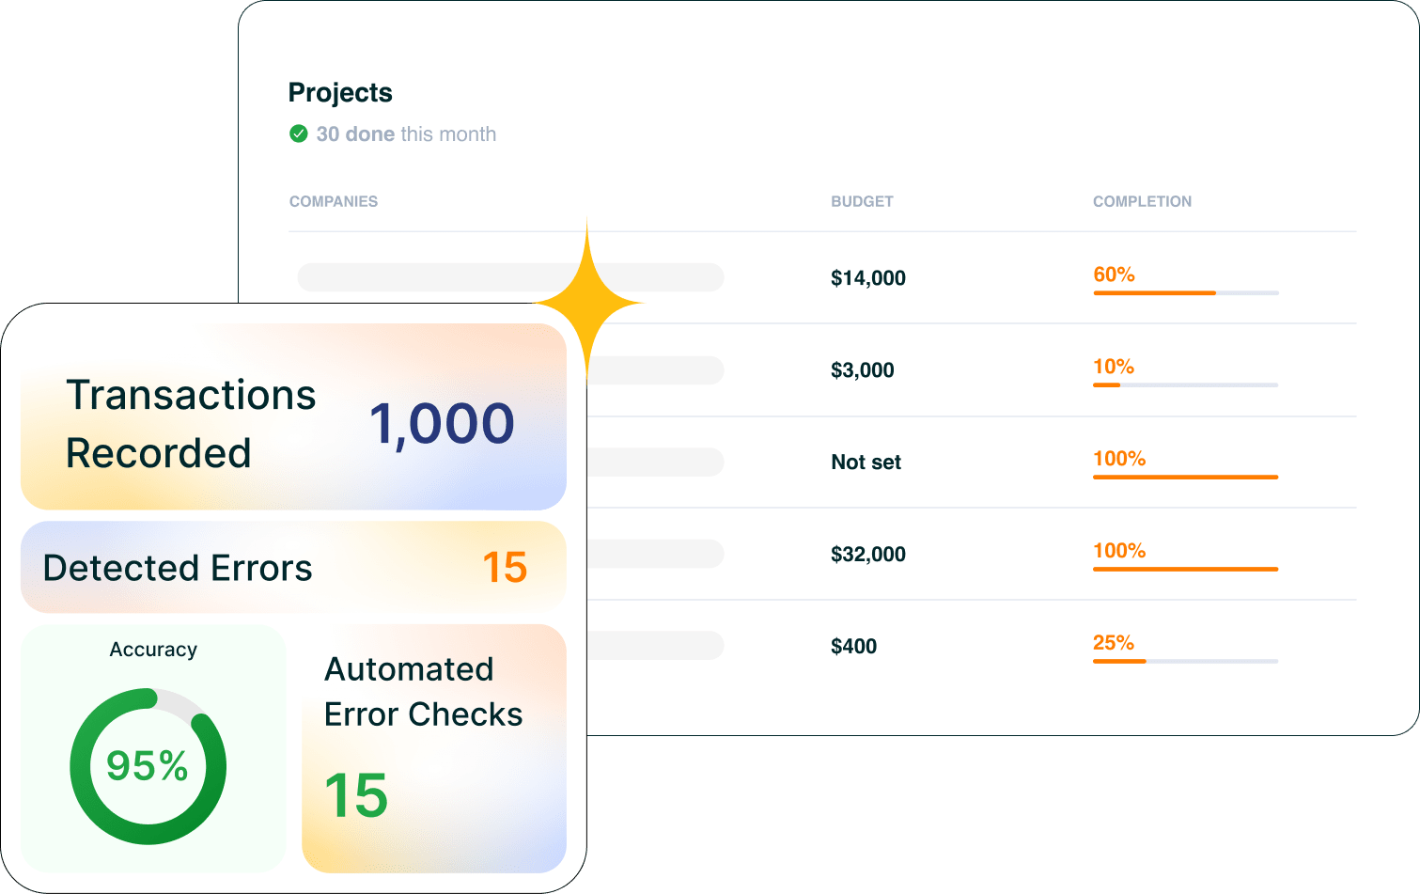
Task: Click the $400 budget value
Action: point(853,647)
